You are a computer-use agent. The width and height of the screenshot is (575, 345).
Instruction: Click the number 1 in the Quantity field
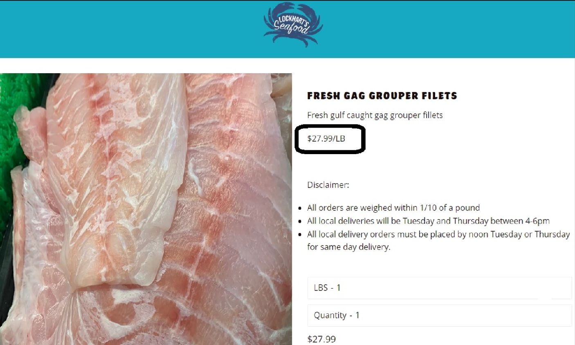click(x=357, y=315)
